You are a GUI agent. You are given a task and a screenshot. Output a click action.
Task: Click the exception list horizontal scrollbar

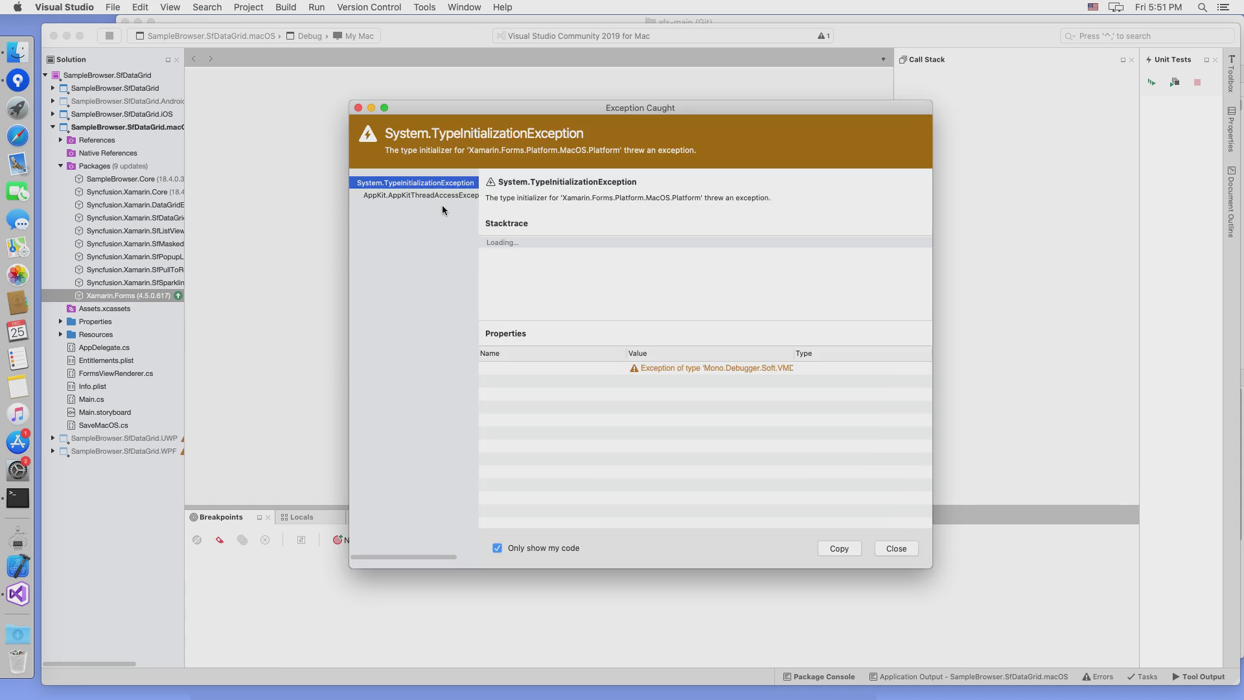pos(404,557)
